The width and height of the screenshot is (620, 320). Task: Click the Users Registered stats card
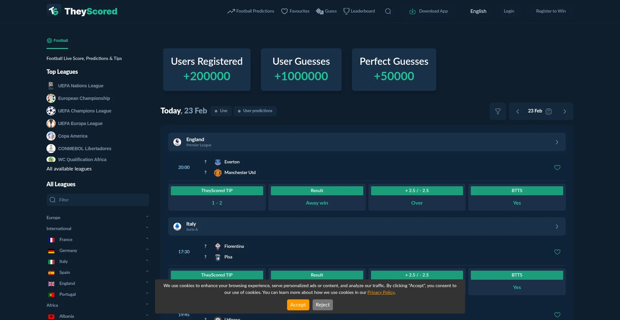click(x=207, y=70)
